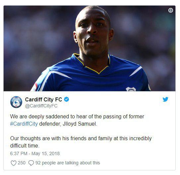The width and height of the screenshot is (180, 175).
Task: View 92 people are talking about this
Action: pyautogui.click(x=68, y=163)
